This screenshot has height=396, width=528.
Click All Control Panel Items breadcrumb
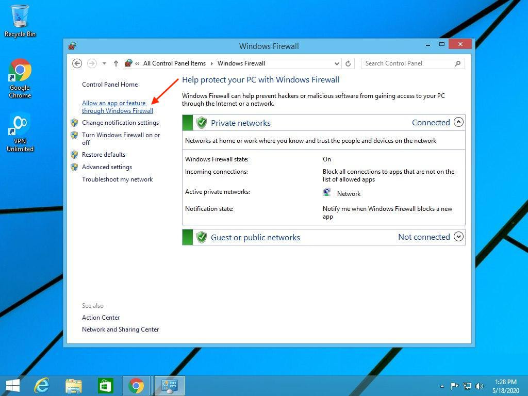174,63
